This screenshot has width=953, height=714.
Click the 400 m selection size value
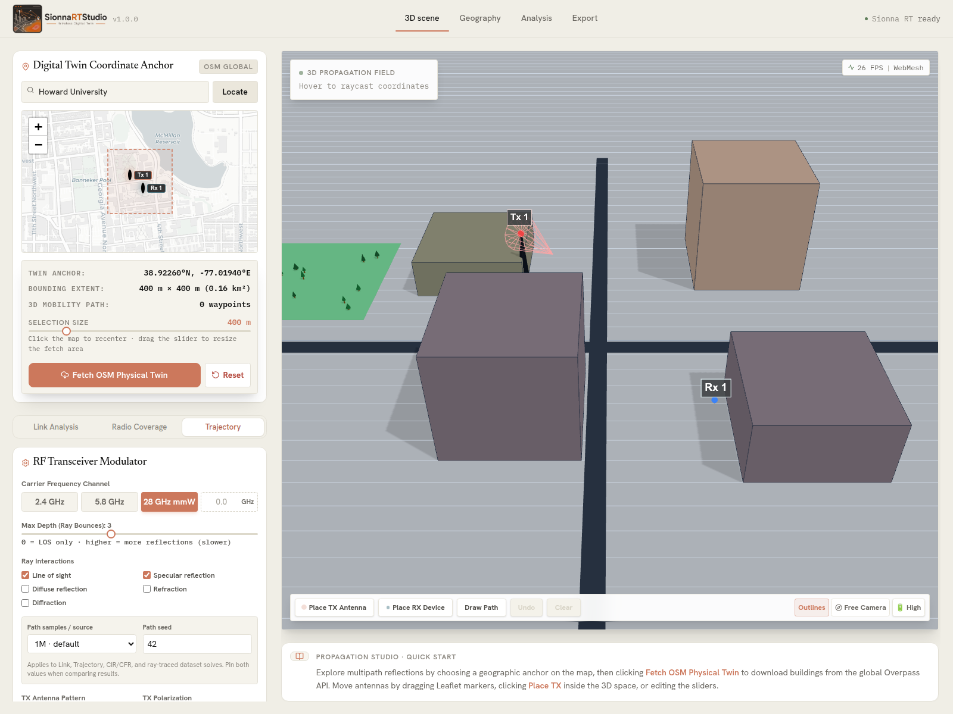tap(239, 322)
